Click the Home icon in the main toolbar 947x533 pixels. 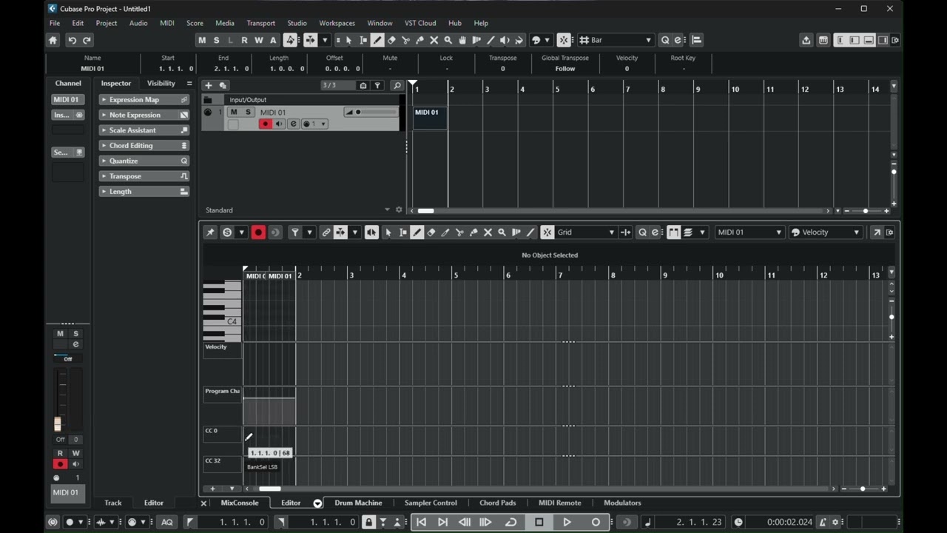[x=53, y=40]
